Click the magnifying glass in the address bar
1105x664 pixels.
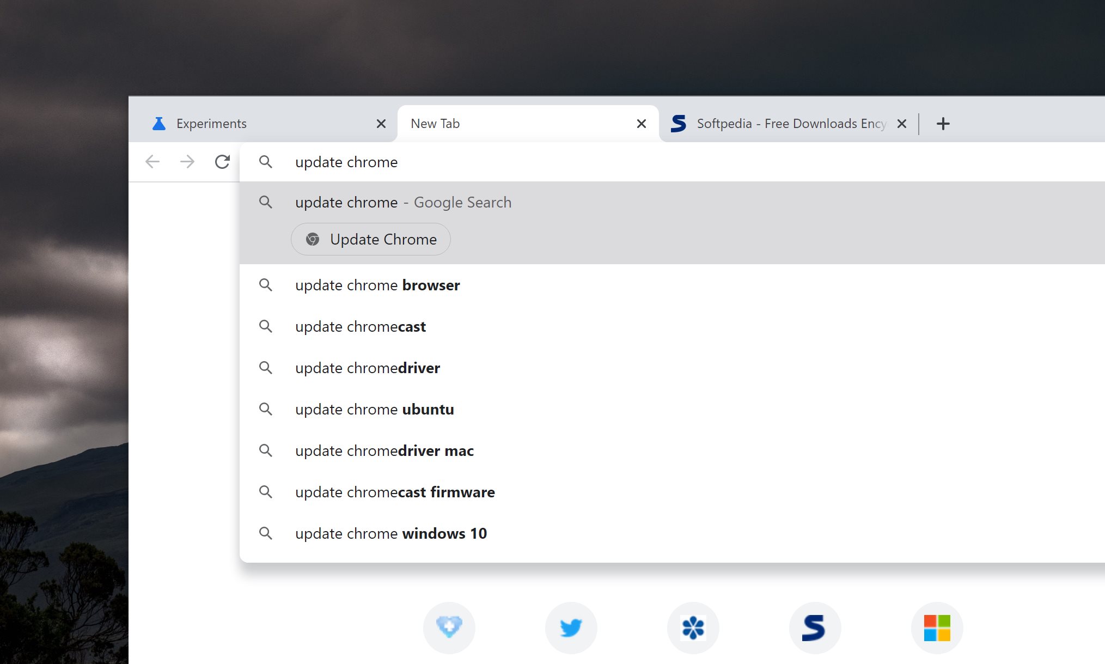(x=266, y=162)
